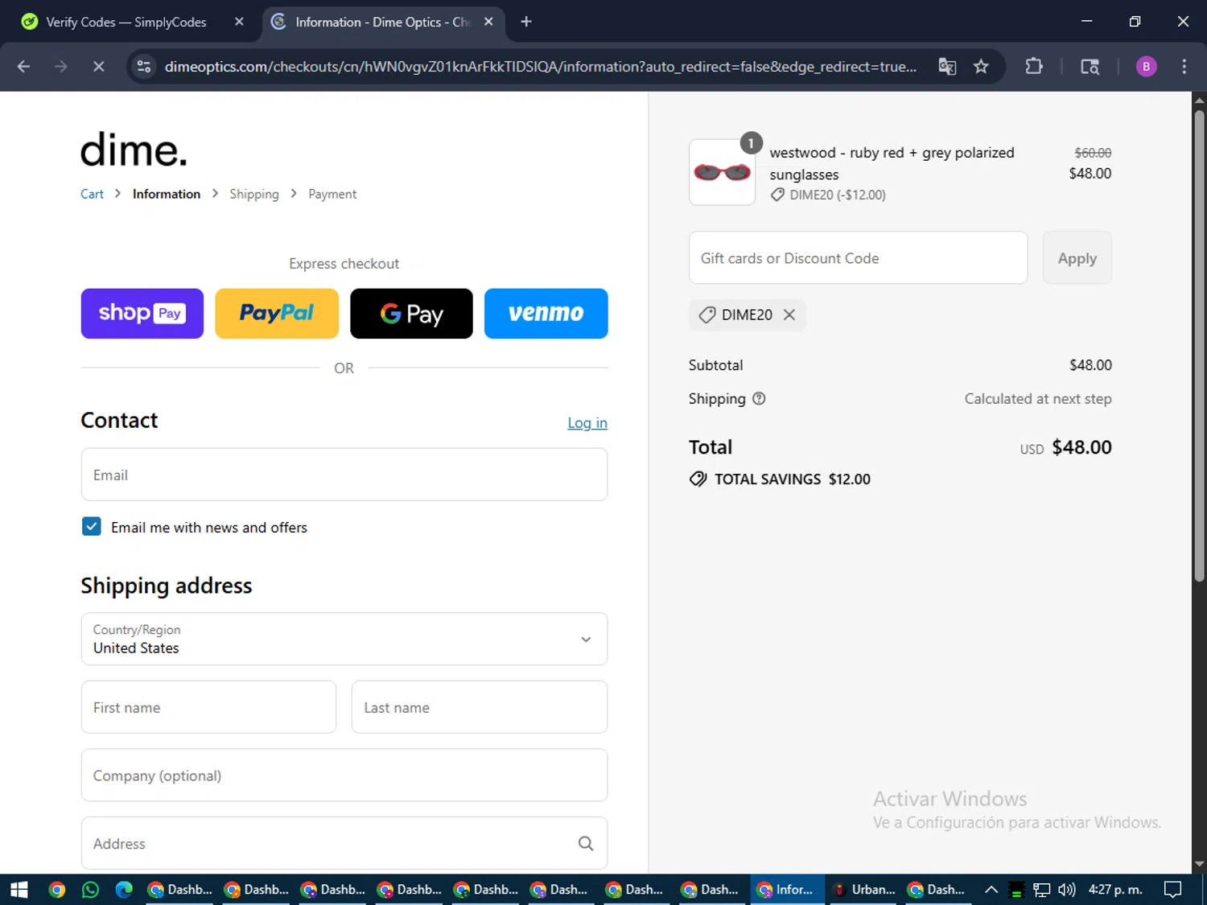Image resolution: width=1207 pixels, height=905 pixels.
Task: Focus the Email input field
Action: click(344, 475)
